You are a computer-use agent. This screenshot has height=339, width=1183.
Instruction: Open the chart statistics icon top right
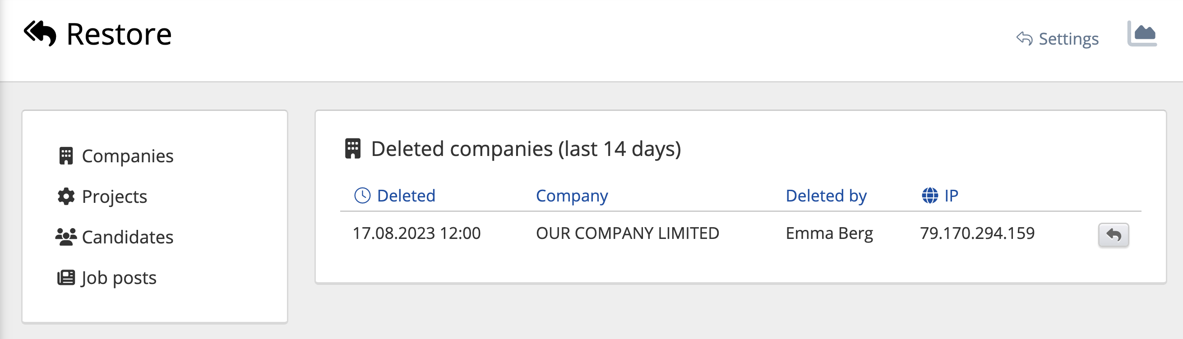[1141, 33]
